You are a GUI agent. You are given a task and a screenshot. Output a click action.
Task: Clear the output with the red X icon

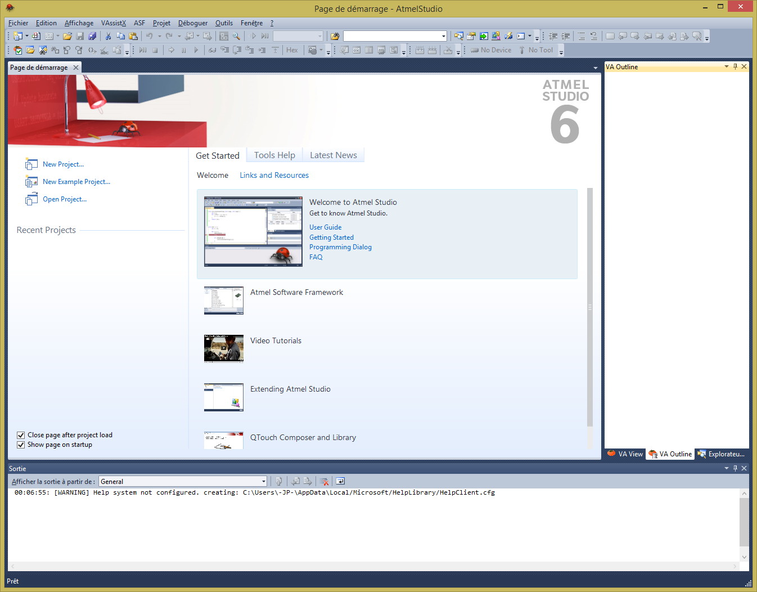pyautogui.click(x=324, y=481)
